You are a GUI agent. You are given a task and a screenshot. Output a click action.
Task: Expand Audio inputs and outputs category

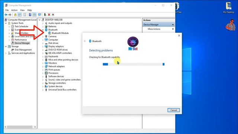point(43,23)
